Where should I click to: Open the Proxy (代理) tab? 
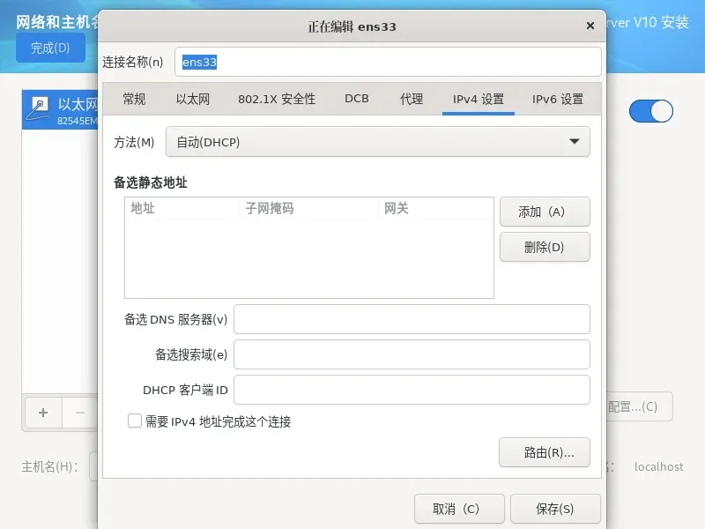click(412, 100)
